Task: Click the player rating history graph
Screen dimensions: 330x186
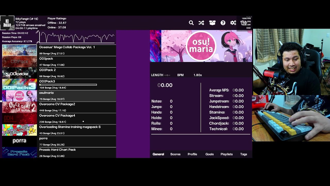Action: tap(77, 37)
